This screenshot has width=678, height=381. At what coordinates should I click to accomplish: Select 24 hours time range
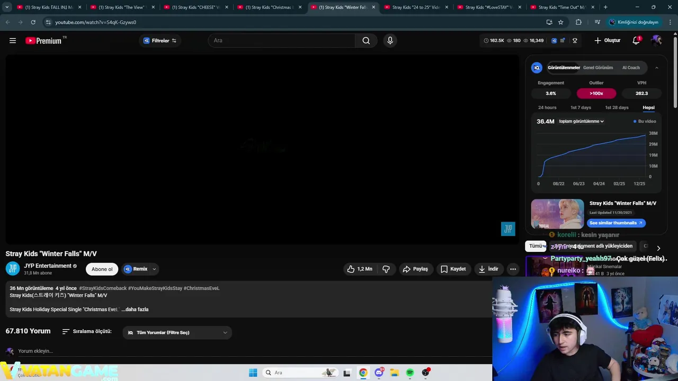click(547, 107)
